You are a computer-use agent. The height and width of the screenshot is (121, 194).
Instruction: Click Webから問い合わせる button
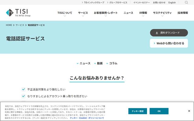[x=169, y=43]
